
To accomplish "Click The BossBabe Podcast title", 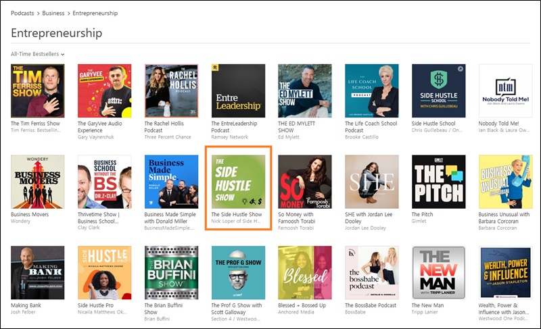I will 371,305.
